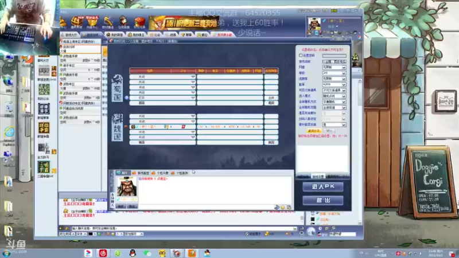The height and width of the screenshot is (258, 459).
Task: Select the 网通沈阳专区 room list entry
Action: (80, 103)
